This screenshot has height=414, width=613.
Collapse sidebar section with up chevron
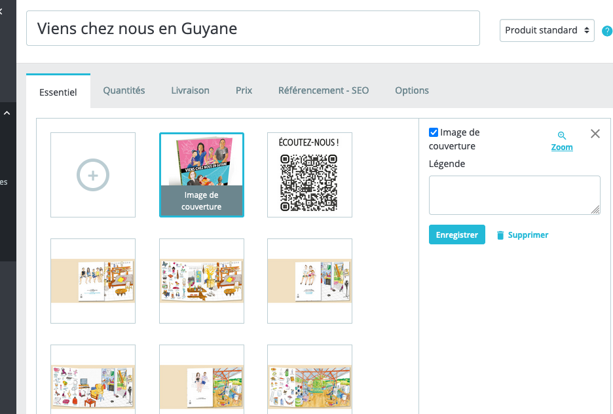[x=7, y=113]
